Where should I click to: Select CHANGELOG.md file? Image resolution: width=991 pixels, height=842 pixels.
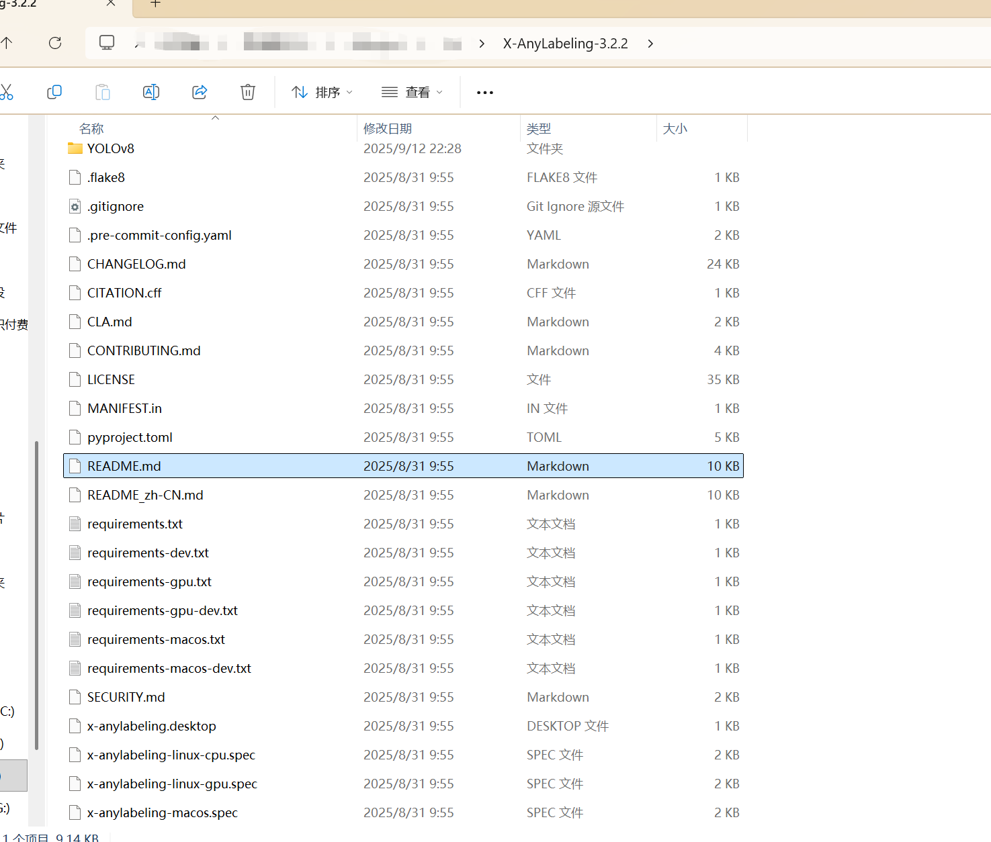tap(403, 264)
